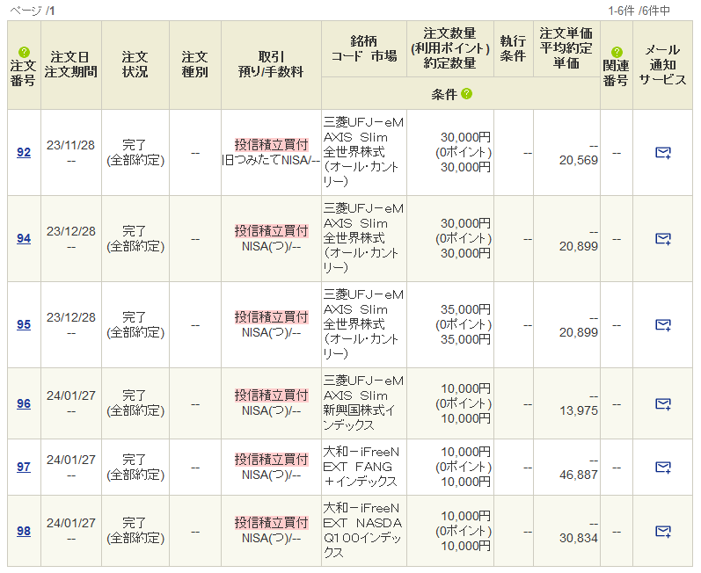Open order number 96 link

[x=24, y=403]
